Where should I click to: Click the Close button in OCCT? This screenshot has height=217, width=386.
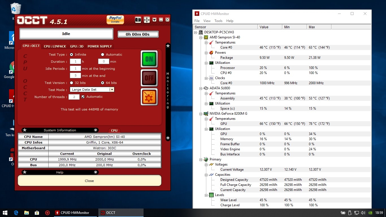point(89,181)
